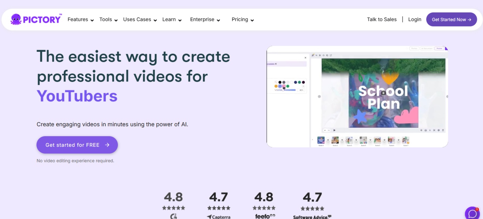Click the Talk to Sales link
The image size is (483, 219).
coord(382,20)
